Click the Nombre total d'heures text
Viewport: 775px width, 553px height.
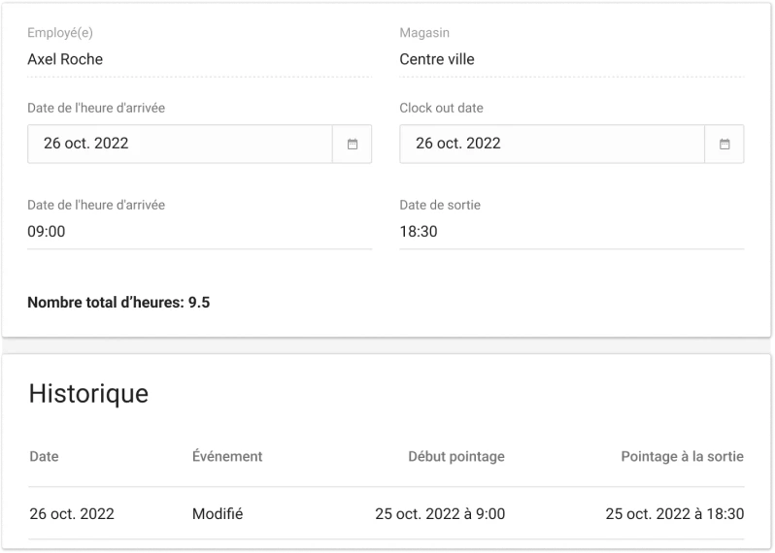pos(118,303)
